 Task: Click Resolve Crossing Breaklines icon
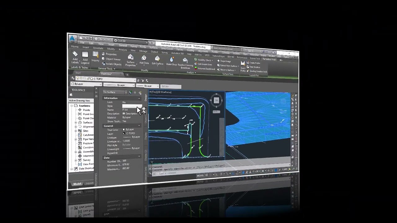tap(185, 60)
